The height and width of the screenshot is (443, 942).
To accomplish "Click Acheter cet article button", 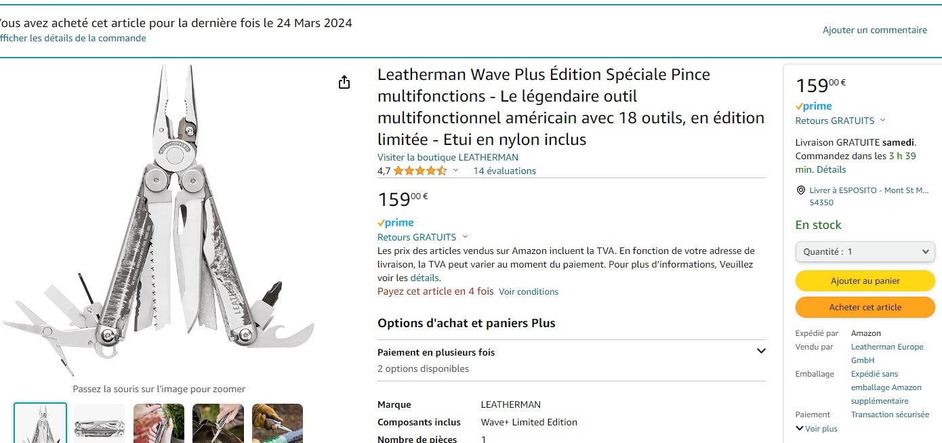I will [x=865, y=308].
